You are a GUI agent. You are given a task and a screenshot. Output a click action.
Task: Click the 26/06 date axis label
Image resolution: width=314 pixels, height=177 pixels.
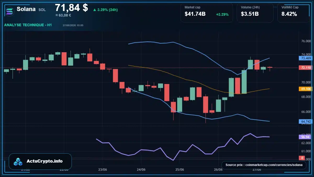(218, 169)
